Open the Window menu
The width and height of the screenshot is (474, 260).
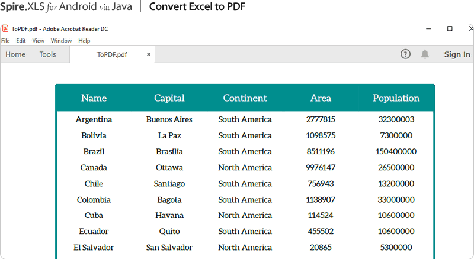pyautogui.click(x=61, y=41)
